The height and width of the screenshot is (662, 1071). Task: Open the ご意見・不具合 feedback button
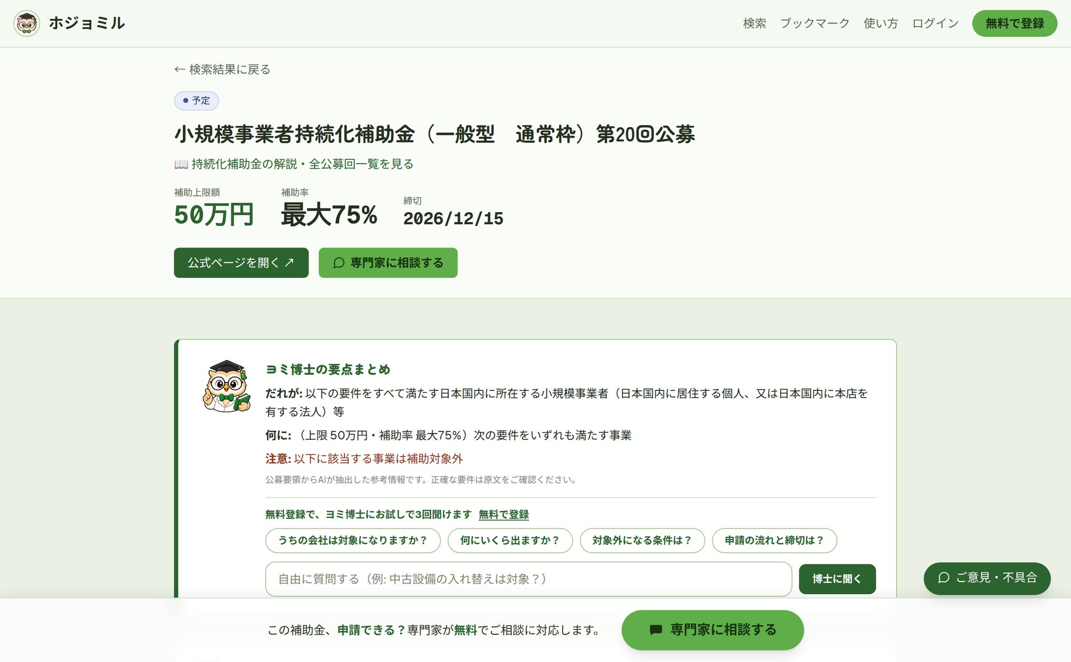[x=987, y=578]
